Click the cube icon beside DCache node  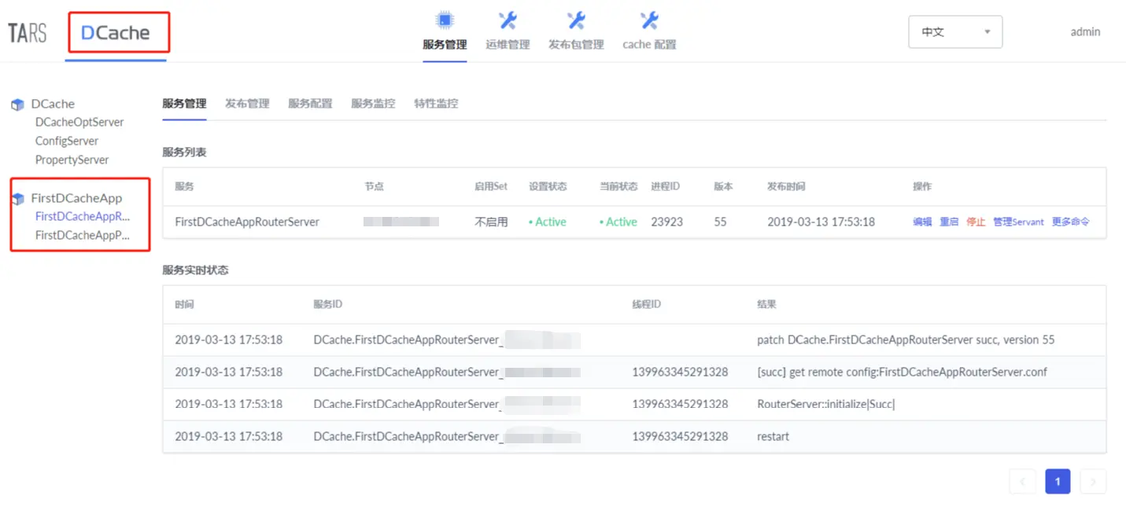pyautogui.click(x=17, y=105)
